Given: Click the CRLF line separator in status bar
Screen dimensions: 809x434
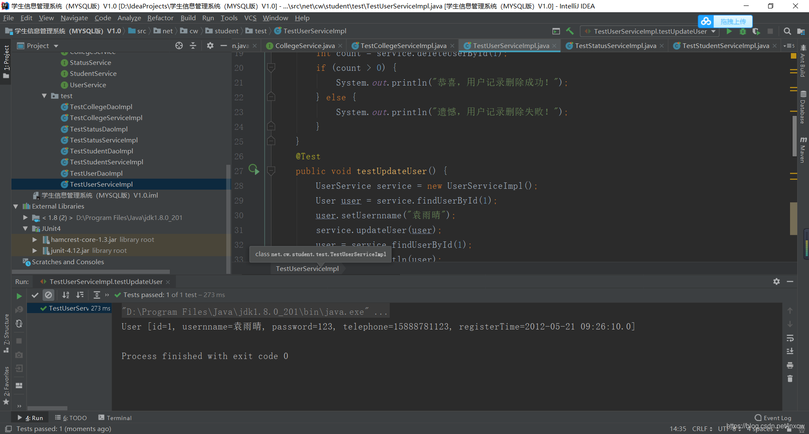Looking at the screenshot, I should (x=702, y=429).
